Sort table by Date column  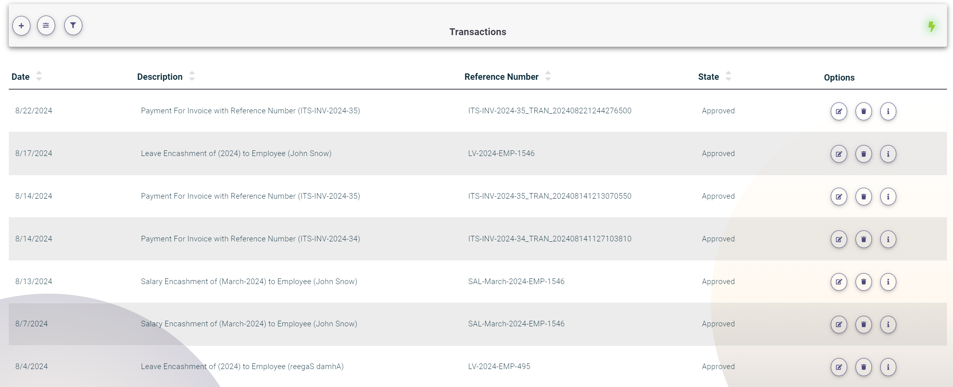(39, 76)
